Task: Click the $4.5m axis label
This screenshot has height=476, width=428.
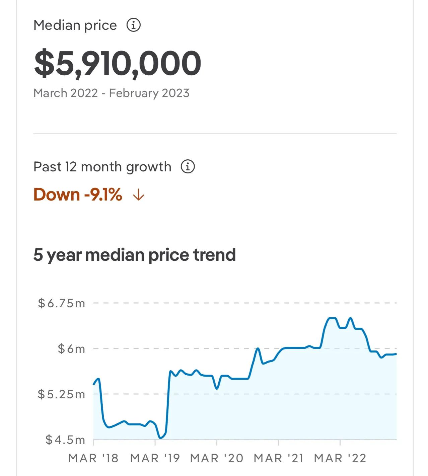Action: tap(65, 440)
